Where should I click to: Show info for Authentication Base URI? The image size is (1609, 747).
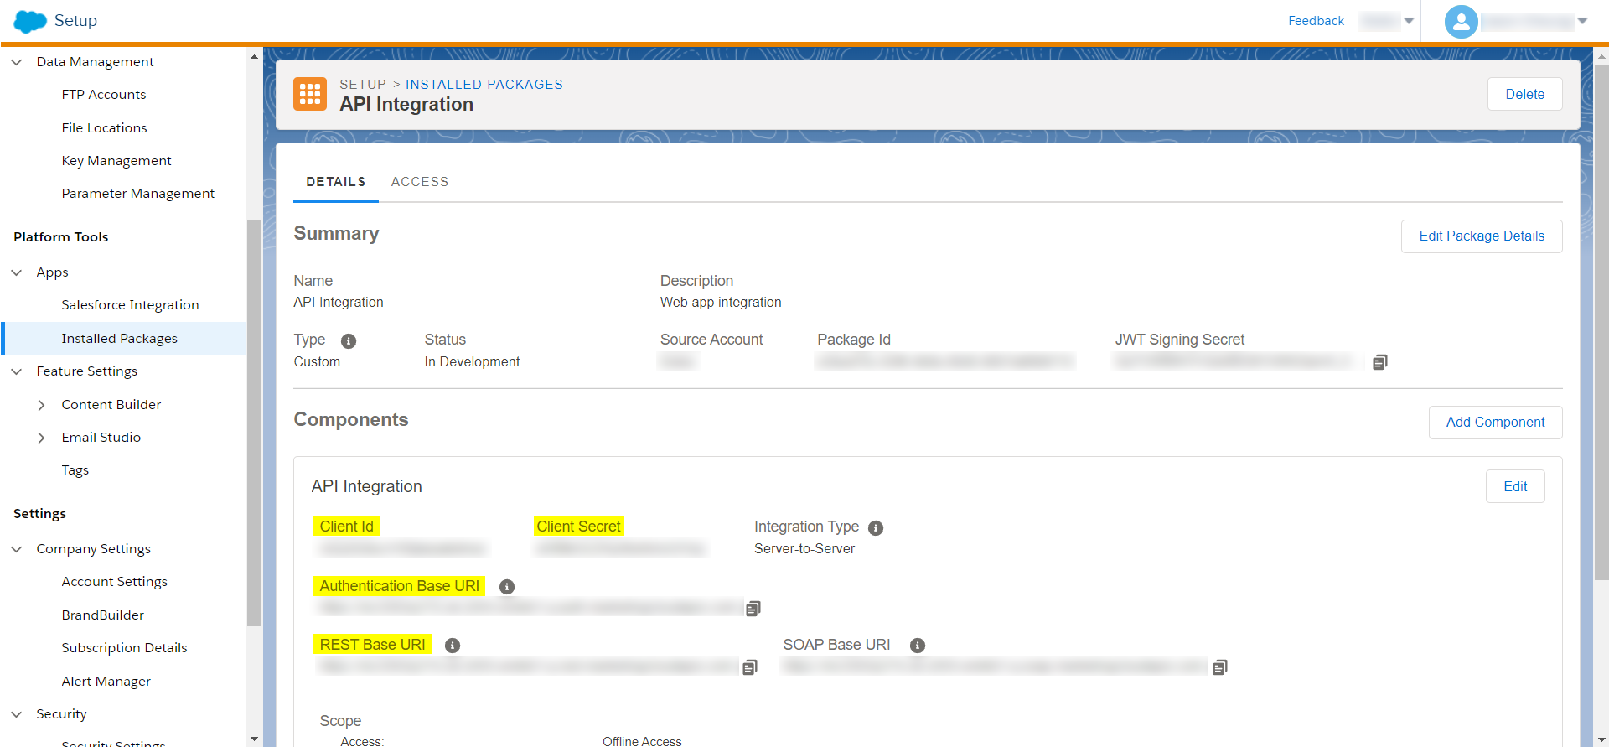tap(507, 587)
